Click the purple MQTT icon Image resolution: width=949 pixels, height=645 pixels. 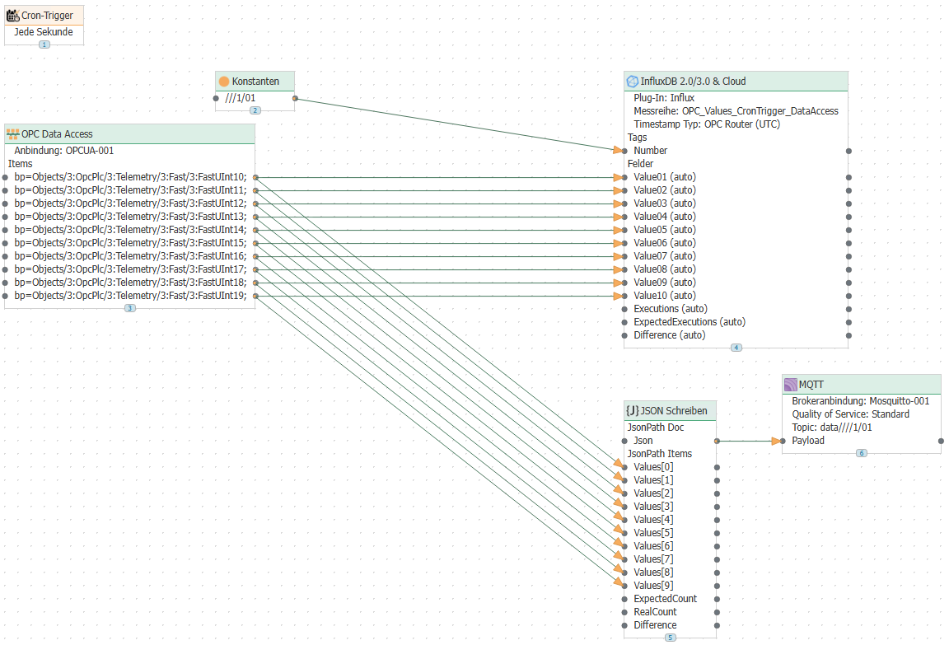790,384
